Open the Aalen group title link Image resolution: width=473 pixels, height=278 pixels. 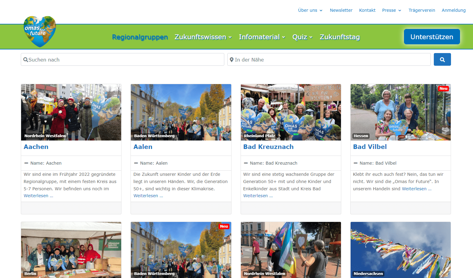pos(143,147)
